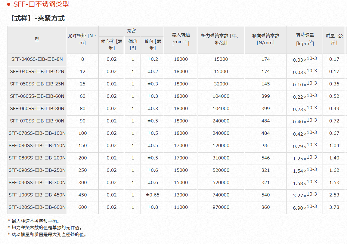Click torsion constant 970000 in 600N row

pos(221,207)
